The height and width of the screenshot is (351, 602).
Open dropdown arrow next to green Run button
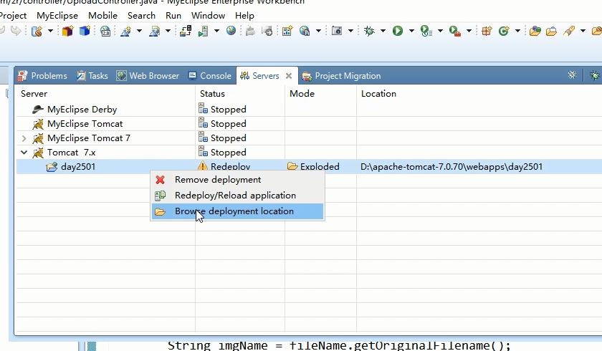click(x=411, y=31)
